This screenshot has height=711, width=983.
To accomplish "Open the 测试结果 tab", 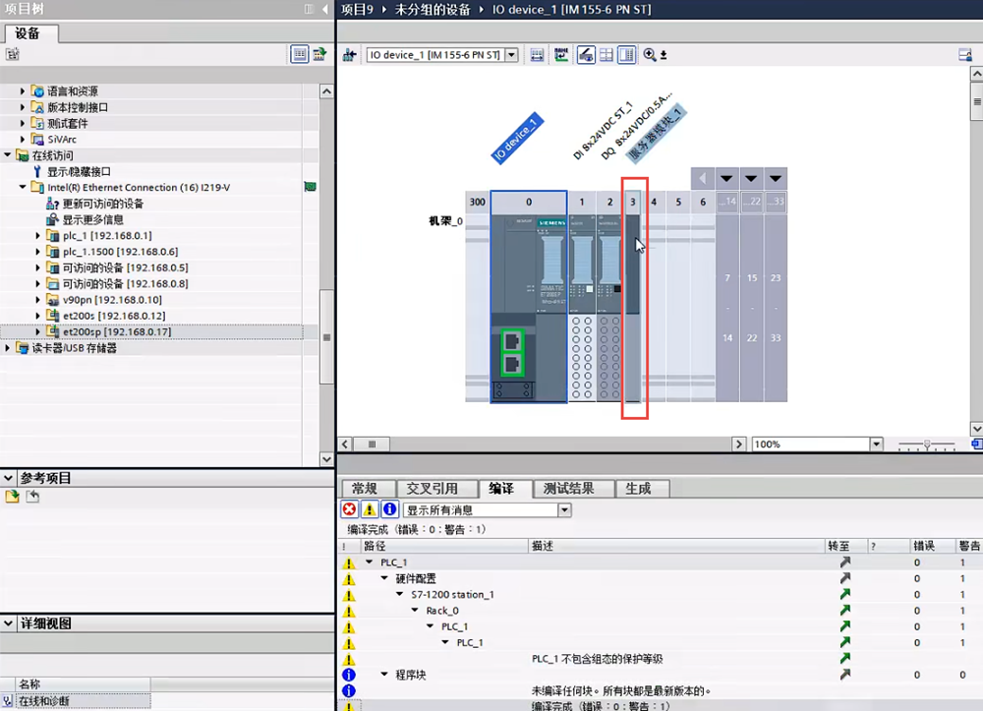I will click(568, 489).
